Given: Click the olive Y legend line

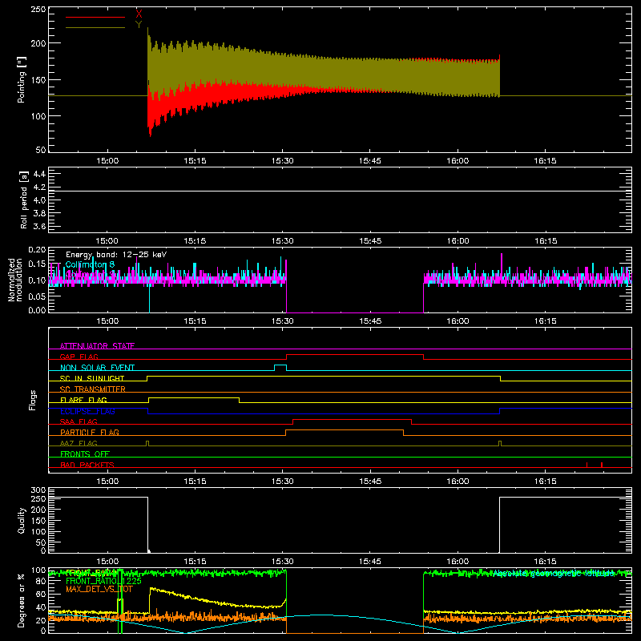Looking at the screenshot, I should point(95,27).
